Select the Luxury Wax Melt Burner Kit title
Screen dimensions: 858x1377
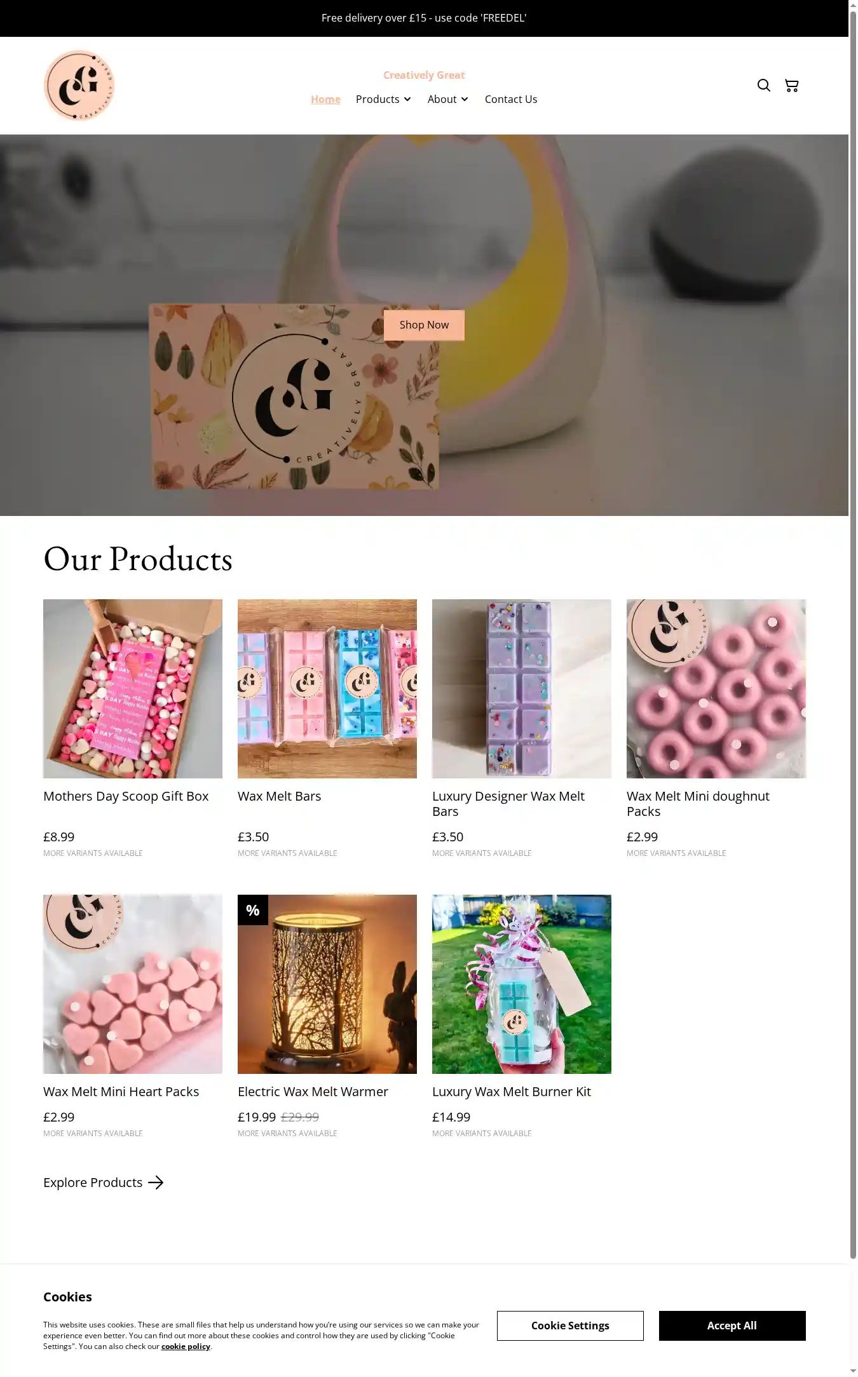click(x=512, y=1092)
